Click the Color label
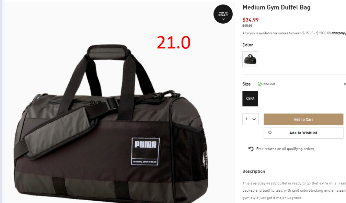 247,45
